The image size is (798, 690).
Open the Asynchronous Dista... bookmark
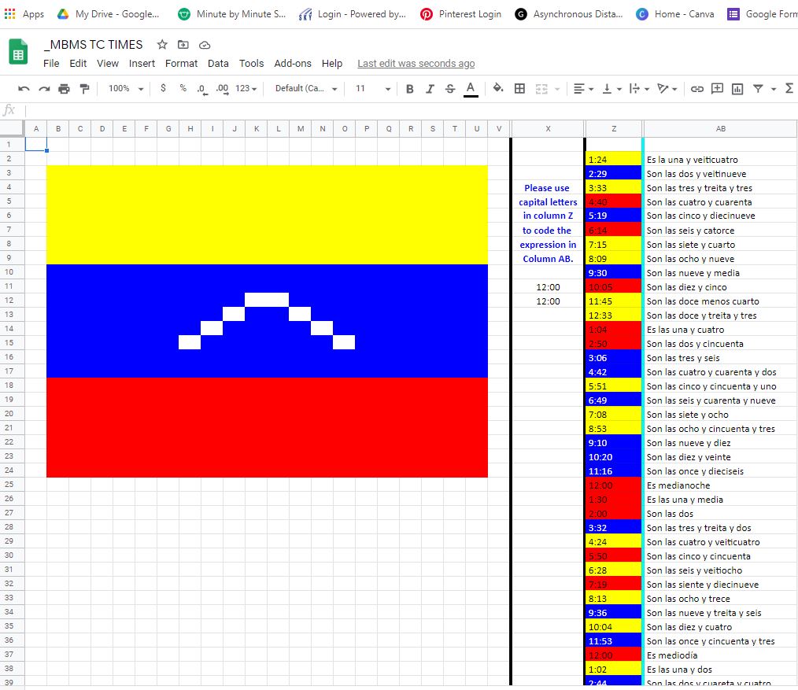[568, 14]
